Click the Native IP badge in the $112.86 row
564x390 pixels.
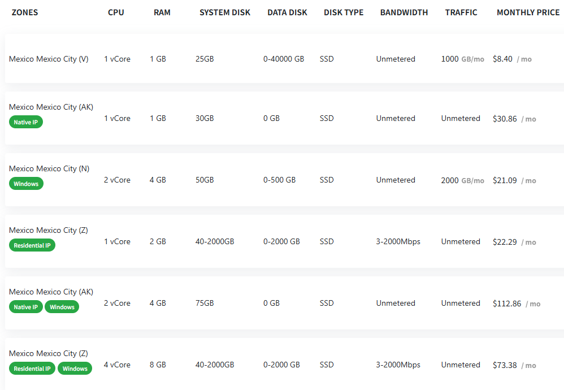point(26,306)
